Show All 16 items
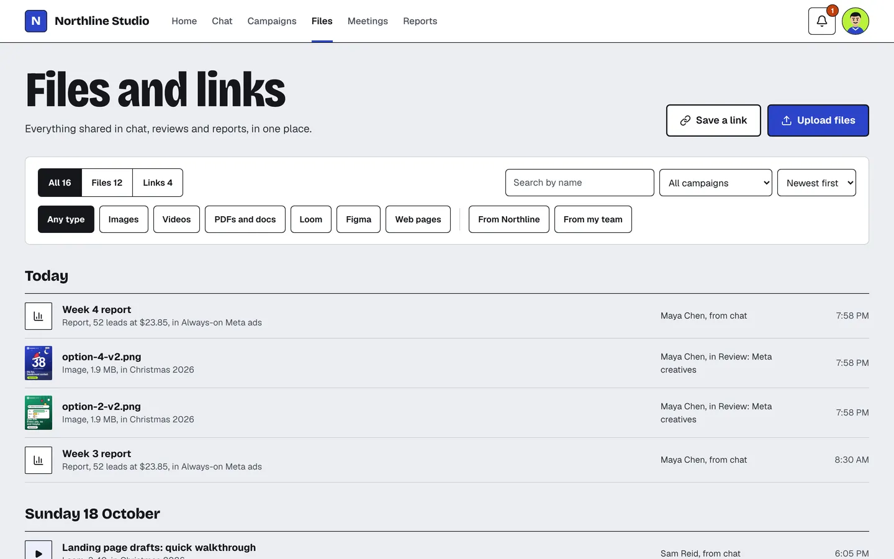The width and height of the screenshot is (894, 559). [x=60, y=183]
